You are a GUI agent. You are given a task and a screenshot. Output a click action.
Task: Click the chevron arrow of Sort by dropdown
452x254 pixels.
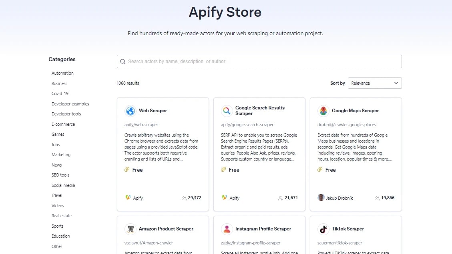[396, 83]
